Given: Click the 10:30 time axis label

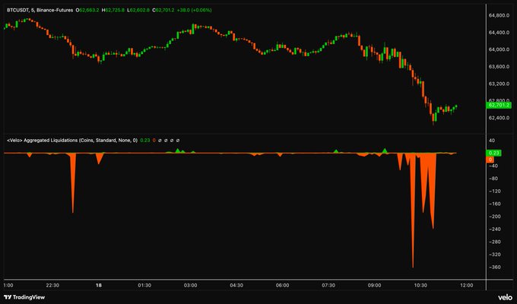Looking at the screenshot, I should pyautogui.click(x=420, y=286).
